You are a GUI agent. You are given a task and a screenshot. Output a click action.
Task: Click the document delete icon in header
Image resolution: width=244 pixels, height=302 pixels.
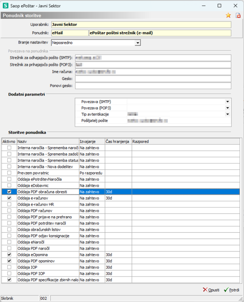[x=238, y=15]
